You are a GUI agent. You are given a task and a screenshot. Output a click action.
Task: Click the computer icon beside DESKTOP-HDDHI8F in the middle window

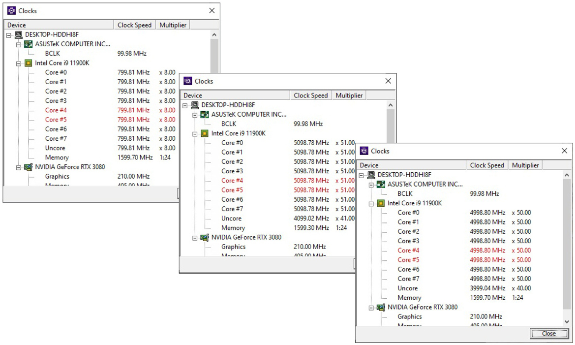pyautogui.click(x=195, y=105)
